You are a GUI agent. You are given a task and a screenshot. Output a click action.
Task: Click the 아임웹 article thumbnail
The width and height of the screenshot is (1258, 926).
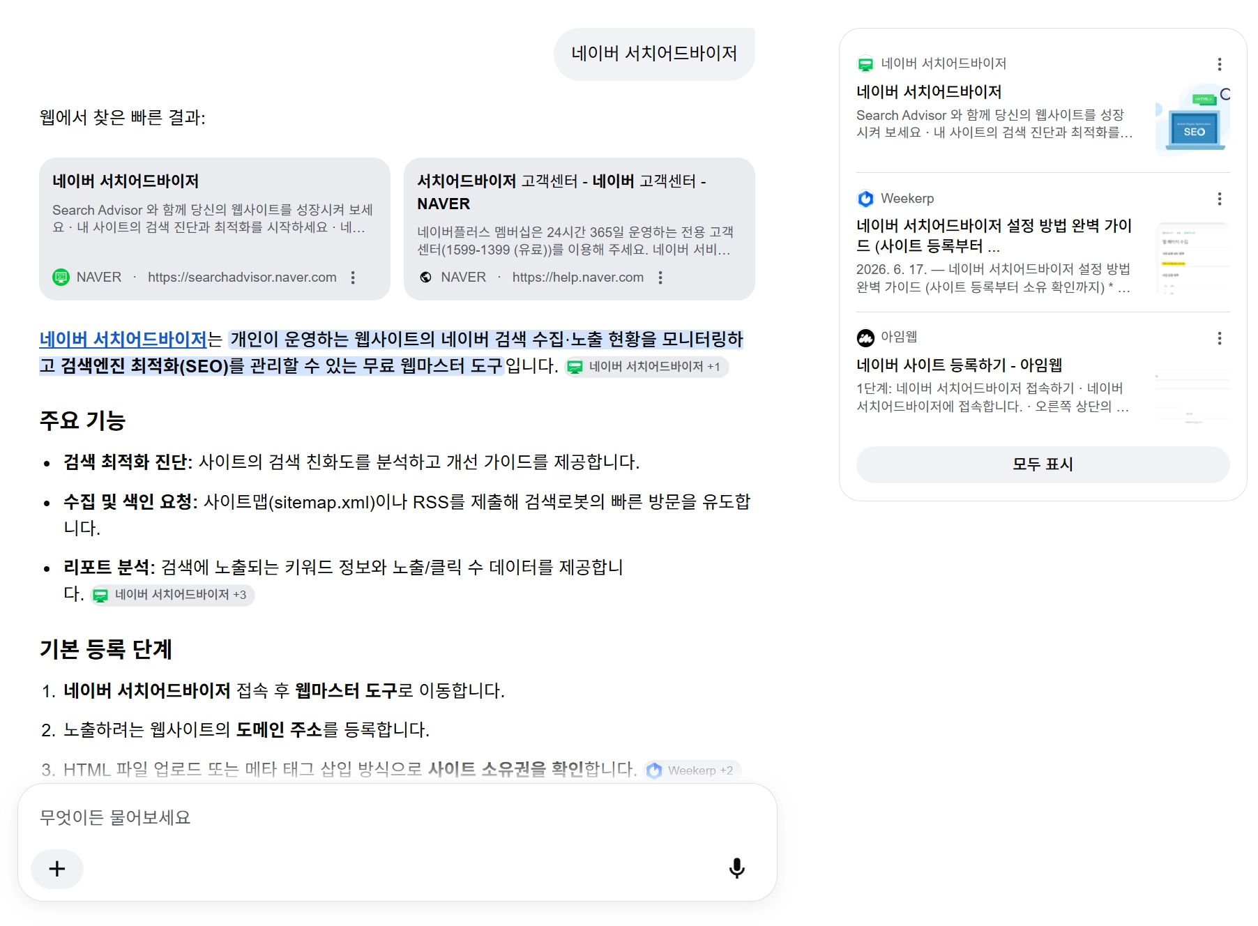pyautogui.click(x=1192, y=398)
